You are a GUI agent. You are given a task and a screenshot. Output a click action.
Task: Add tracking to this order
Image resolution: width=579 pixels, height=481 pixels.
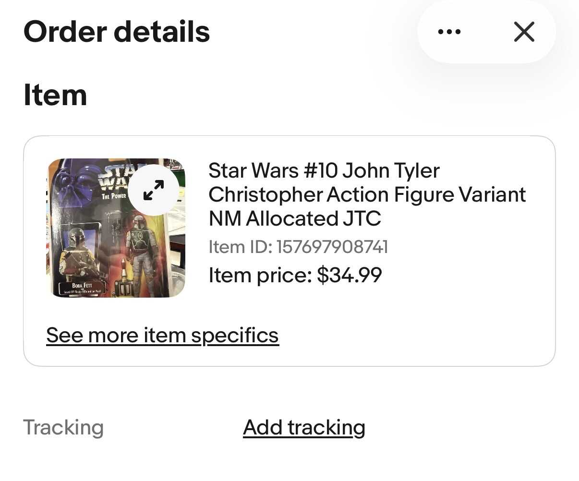point(304,427)
